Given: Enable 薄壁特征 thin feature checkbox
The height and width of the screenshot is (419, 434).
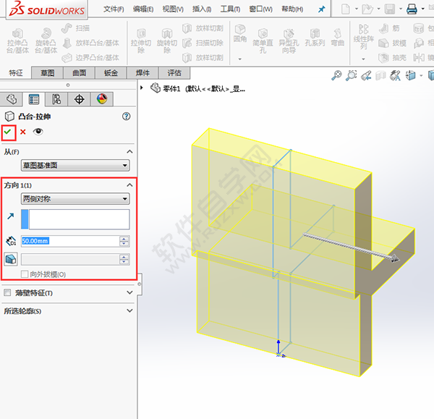Looking at the screenshot, I should [7, 292].
